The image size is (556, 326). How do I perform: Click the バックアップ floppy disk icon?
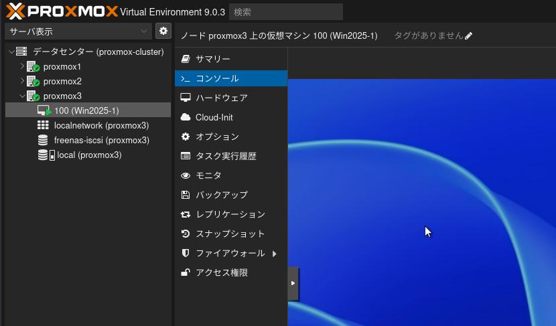(x=186, y=195)
